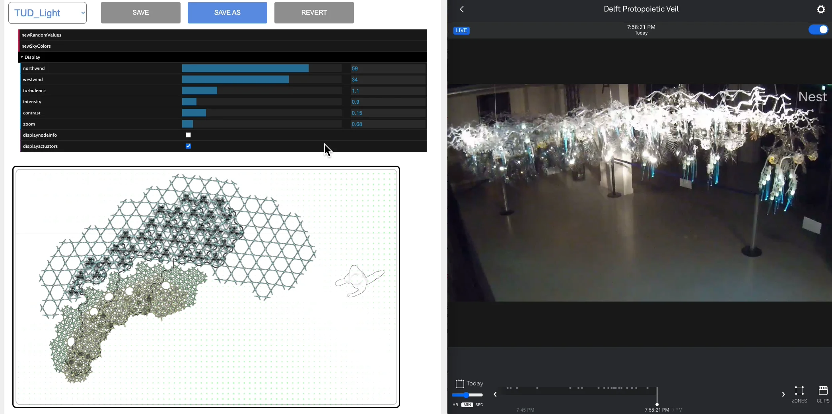Trigger the newRandomValues function row

click(223, 35)
